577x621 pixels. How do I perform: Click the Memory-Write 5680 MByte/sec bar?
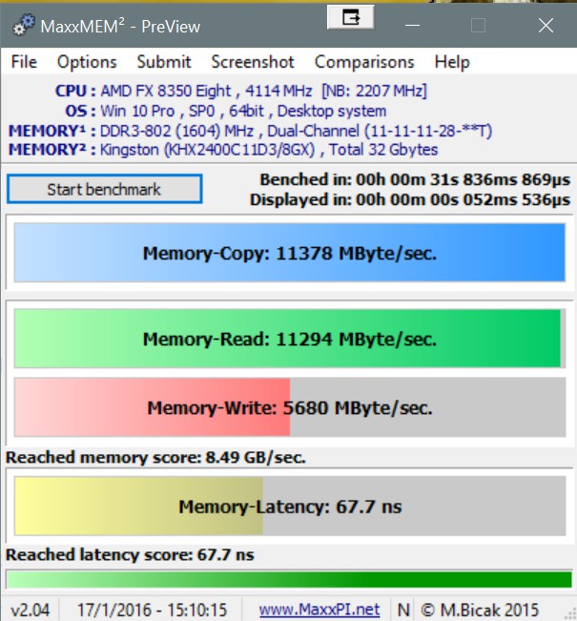click(x=290, y=407)
